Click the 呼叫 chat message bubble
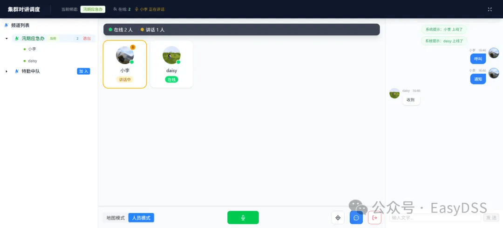 click(478, 59)
